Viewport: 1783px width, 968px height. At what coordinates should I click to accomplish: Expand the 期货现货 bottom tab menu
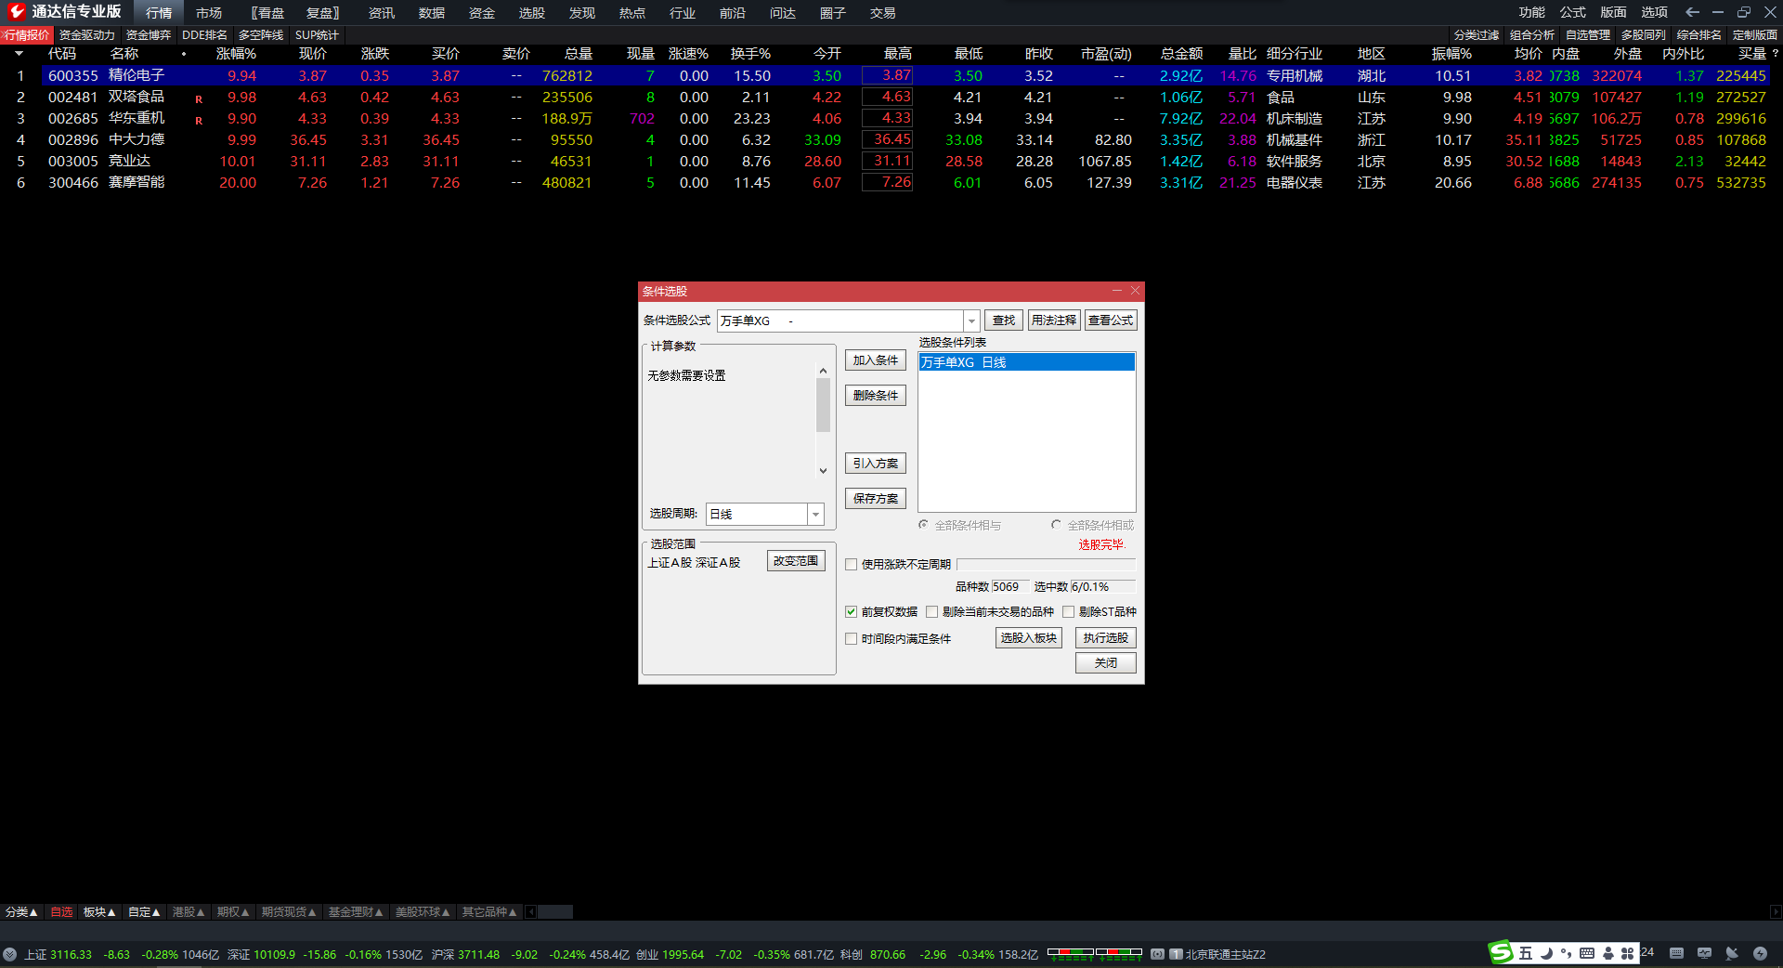(289, 912)
